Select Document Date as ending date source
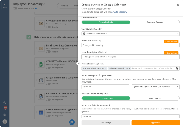Image resolution: width=183 pixels, height=127 pixels. (106, 98)
